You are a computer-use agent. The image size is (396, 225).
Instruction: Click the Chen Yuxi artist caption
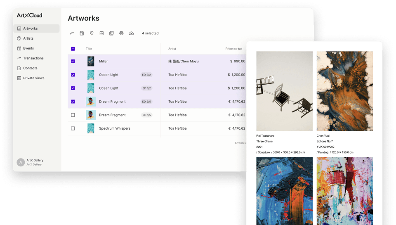[x=323, y=136]
